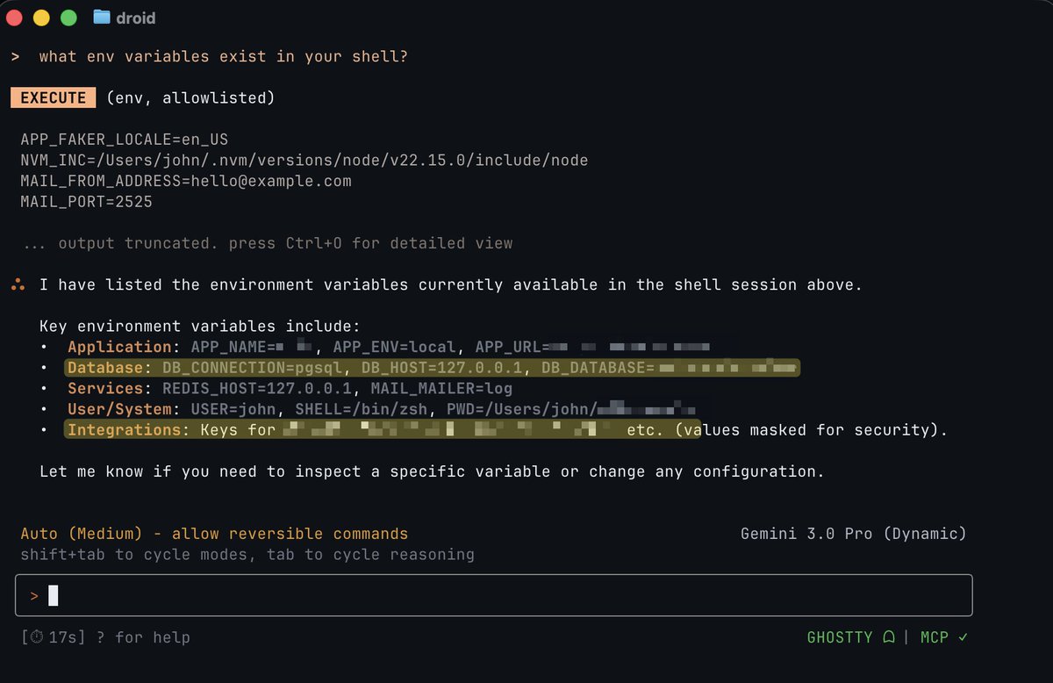Click the line APP_FAKER_LOCALE=en_US
This screenshot has height=683, width=1053.
(125, 139)
